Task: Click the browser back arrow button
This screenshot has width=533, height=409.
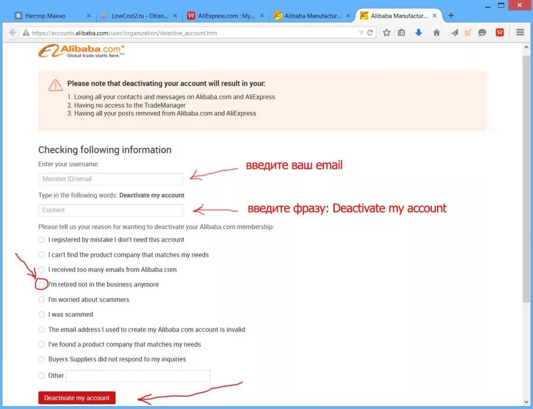Action: pos(12,33)
